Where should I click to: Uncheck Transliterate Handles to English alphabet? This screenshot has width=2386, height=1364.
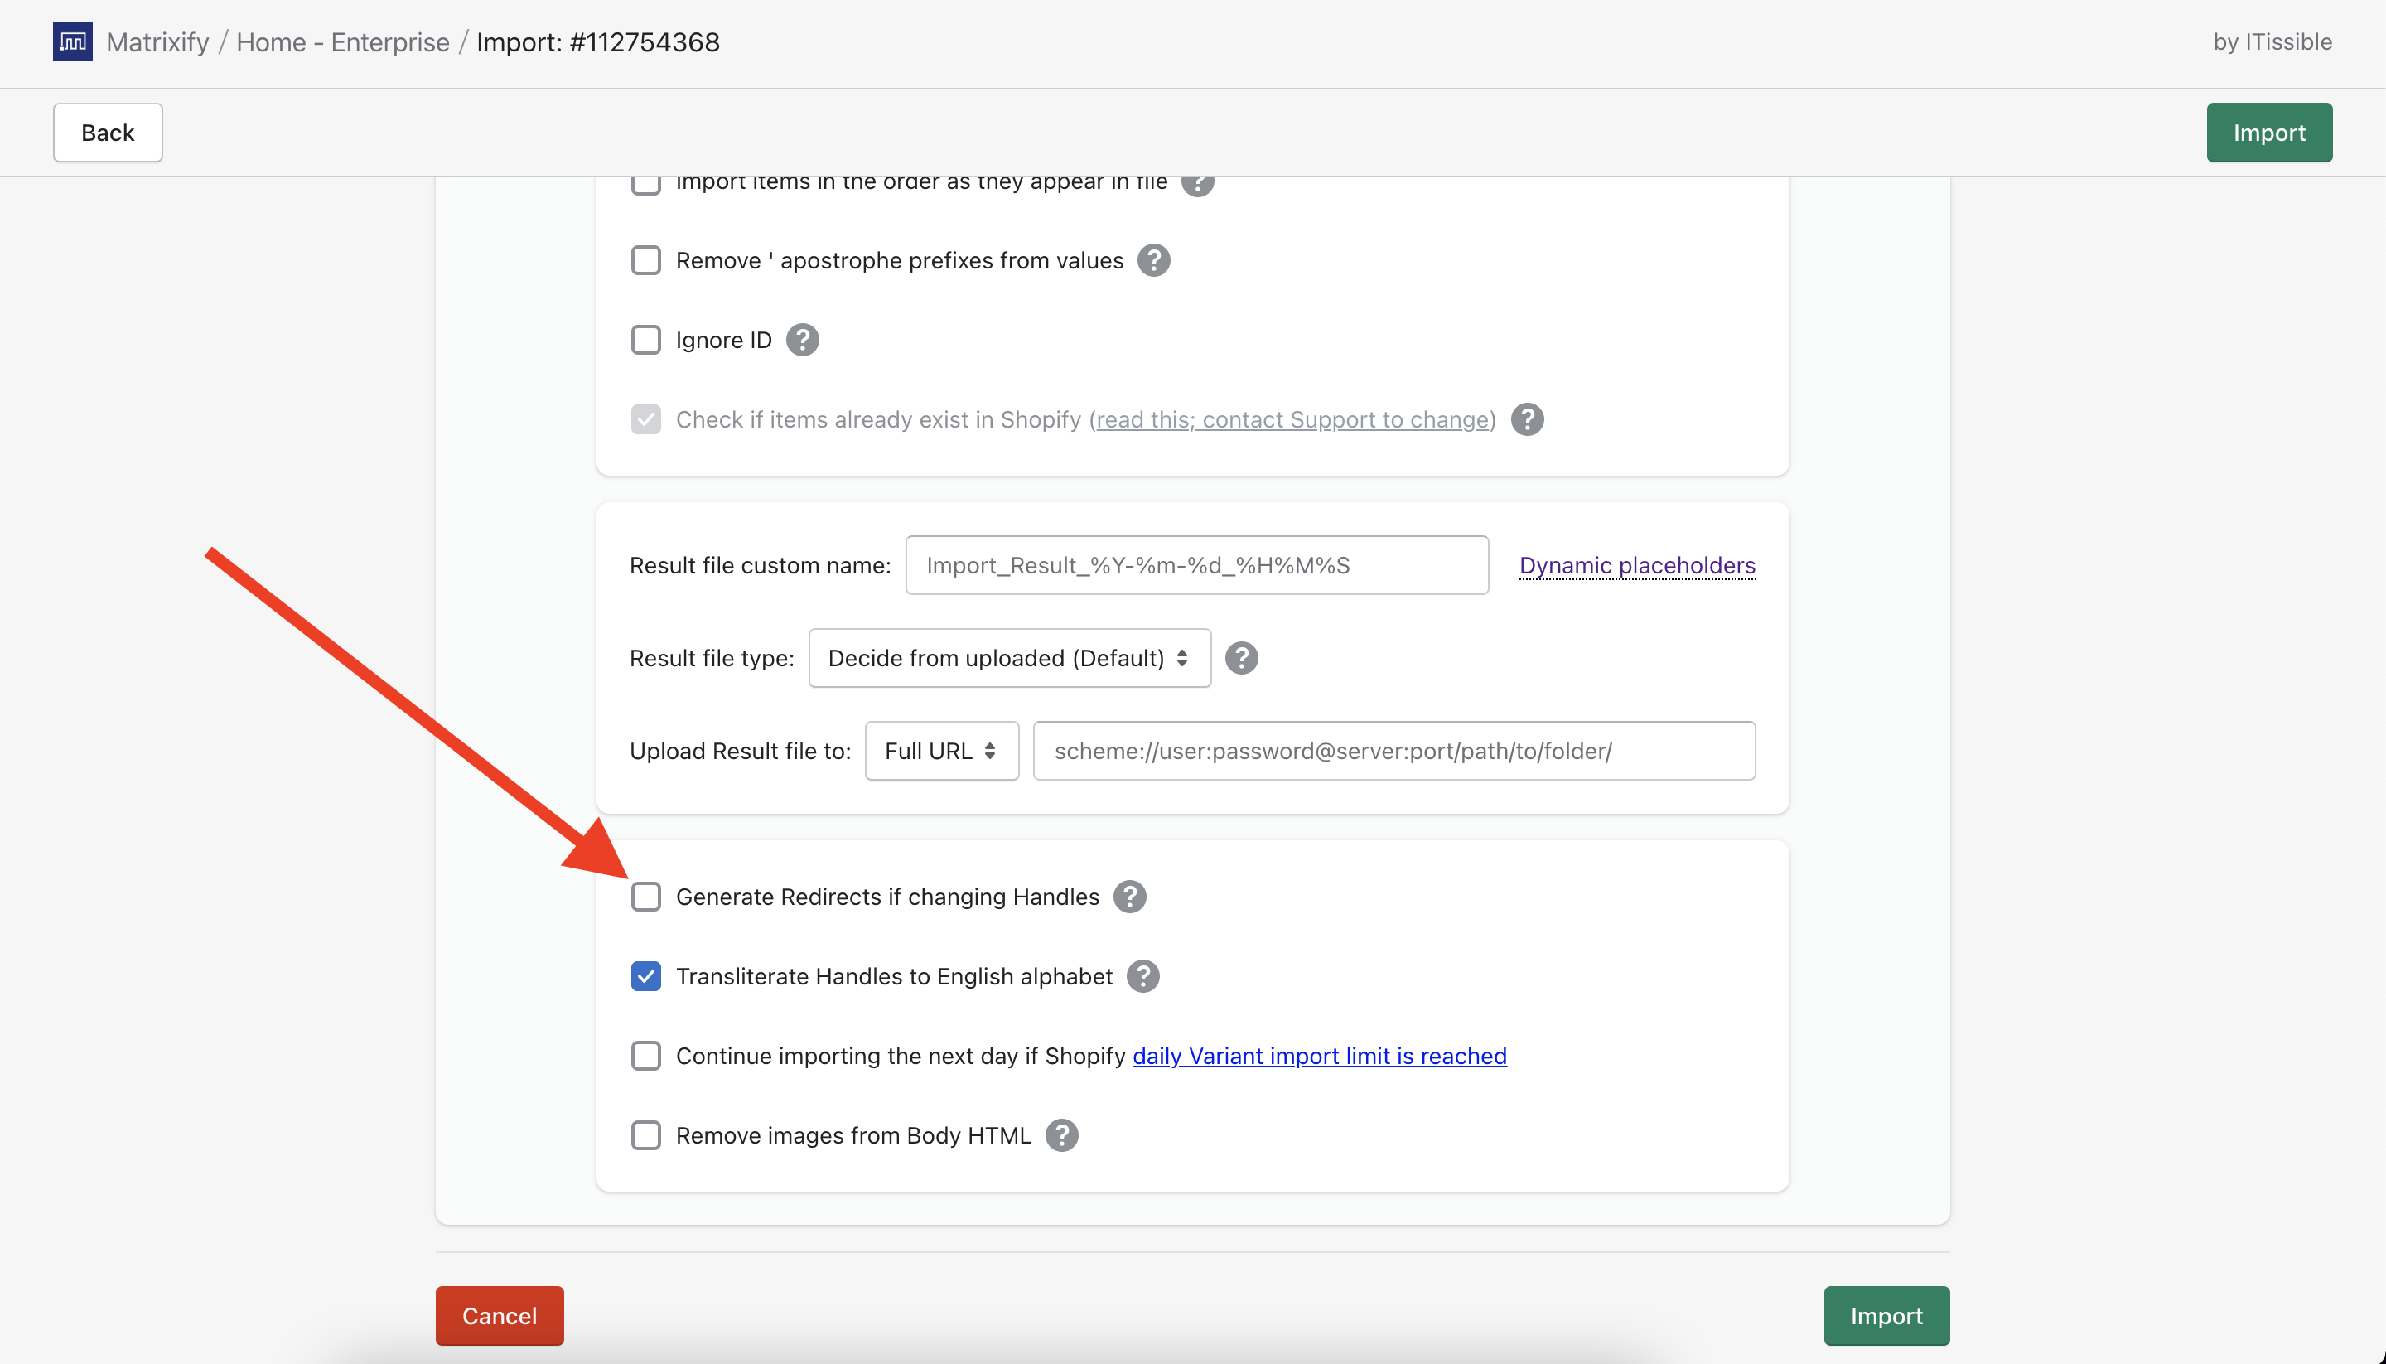(645, 976)
